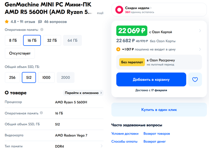Select 8 ГБ memory option
209x151 pixels.
point(13,40)
